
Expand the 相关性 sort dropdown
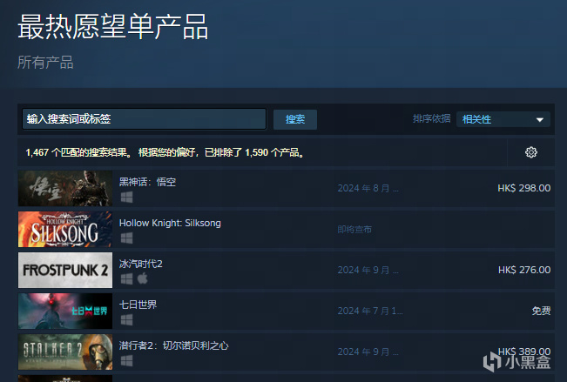(503, 119)
